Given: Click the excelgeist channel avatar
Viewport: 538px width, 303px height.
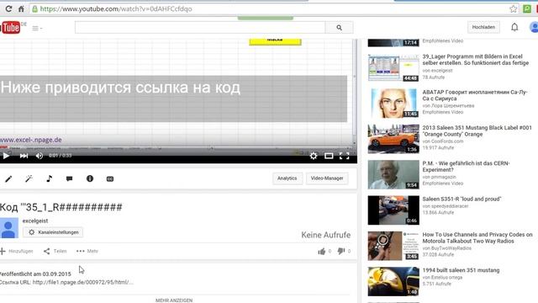Looking at the screenshot, I should pyautogui.click(x=8, y=228).
